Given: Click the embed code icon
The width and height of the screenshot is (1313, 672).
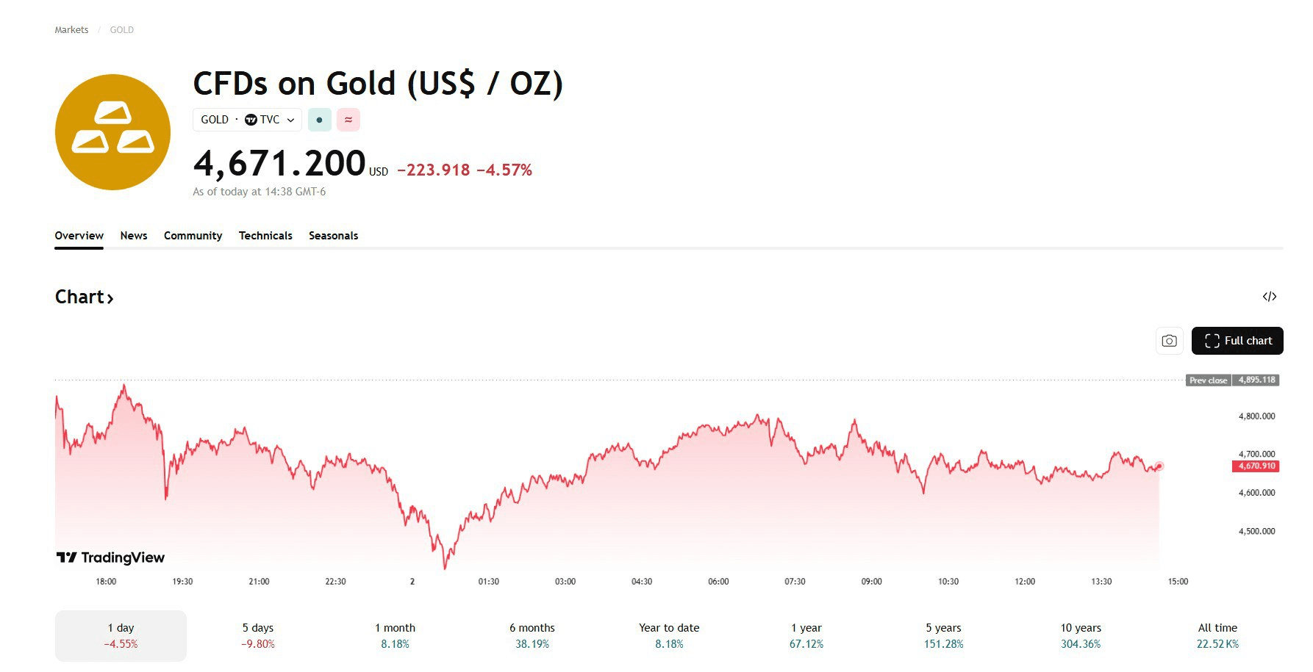Looking at the screenshot, I should [1270, 297].
